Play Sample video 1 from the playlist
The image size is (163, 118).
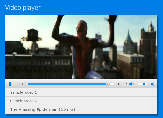coord(81,92)
